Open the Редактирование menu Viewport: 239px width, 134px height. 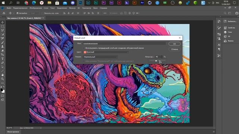pyautogui.click(x=20, y=8)
